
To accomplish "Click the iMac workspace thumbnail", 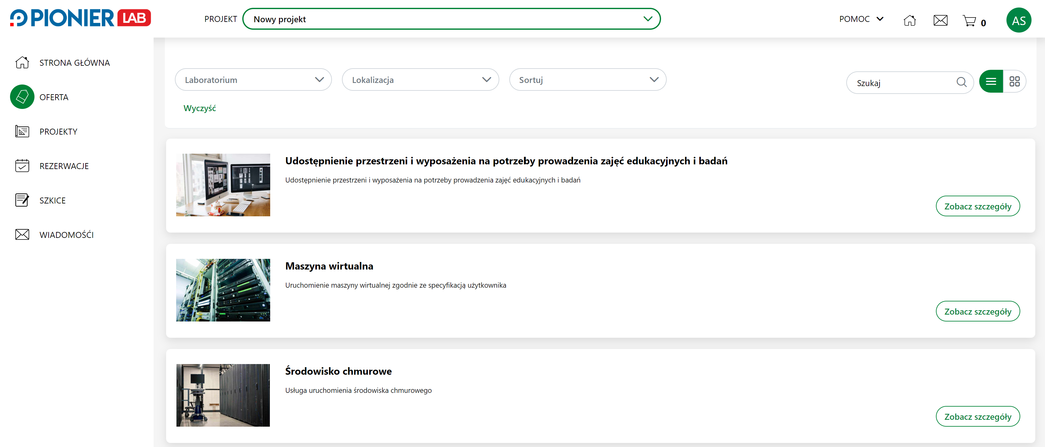I will tap(223, 185).
